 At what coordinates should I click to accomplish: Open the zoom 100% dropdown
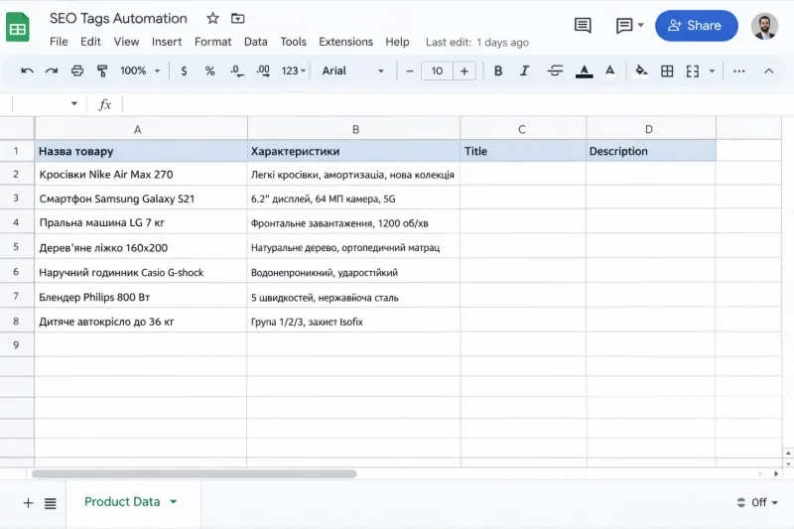coord(140,70)
